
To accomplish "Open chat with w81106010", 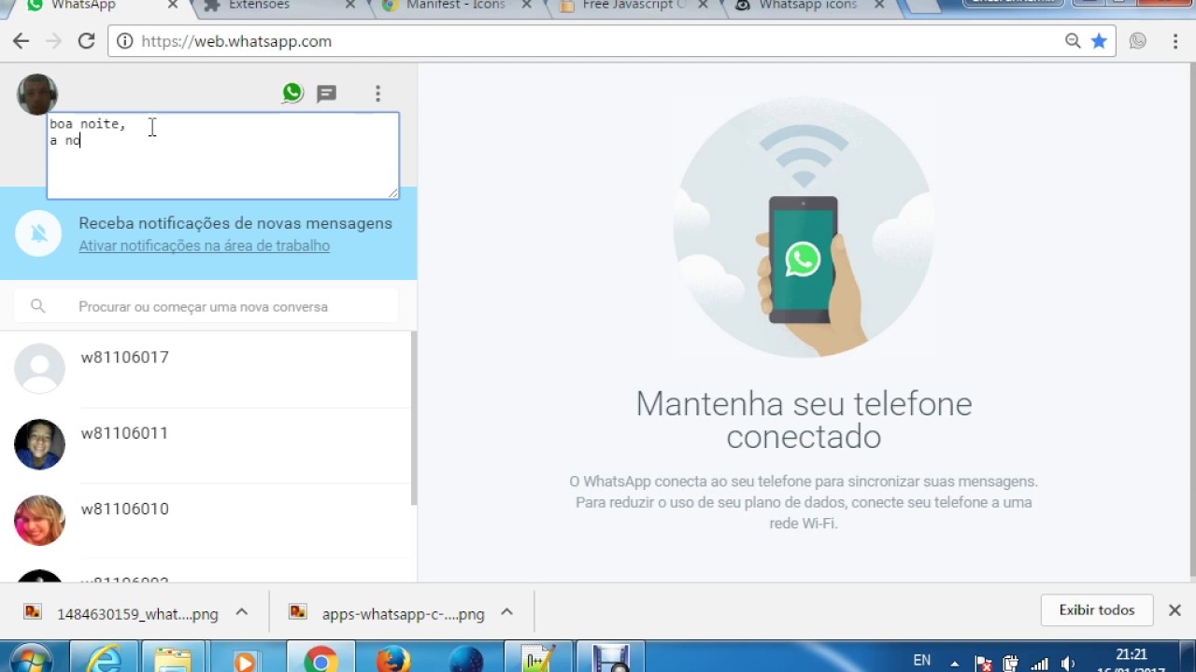I will [206, 521].
